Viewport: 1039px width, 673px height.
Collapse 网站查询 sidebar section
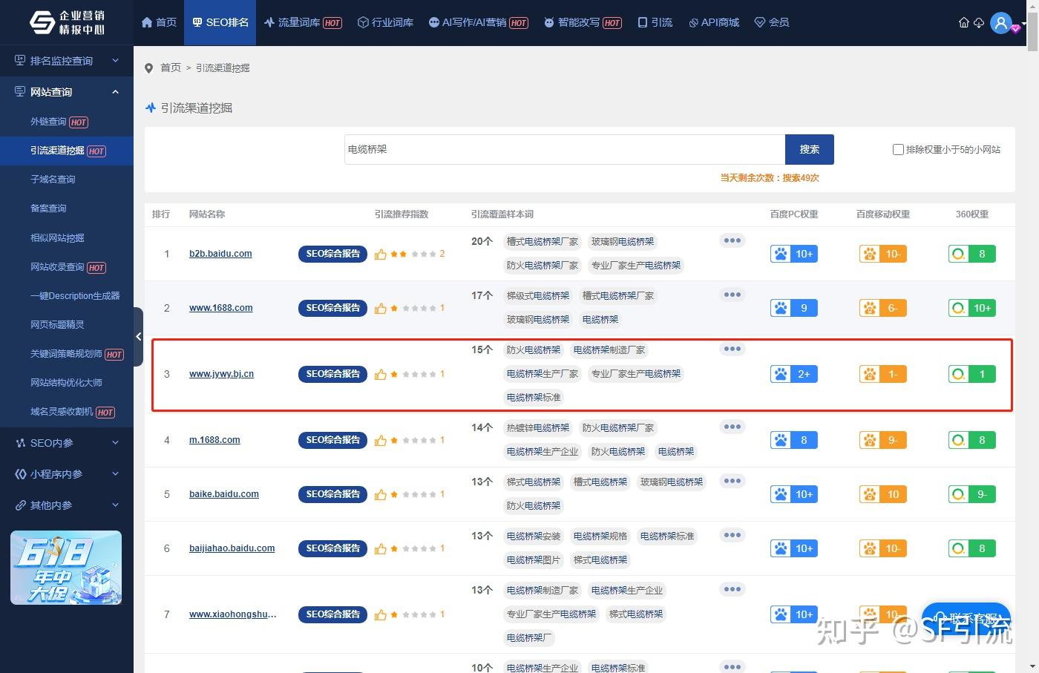[67, 92]
